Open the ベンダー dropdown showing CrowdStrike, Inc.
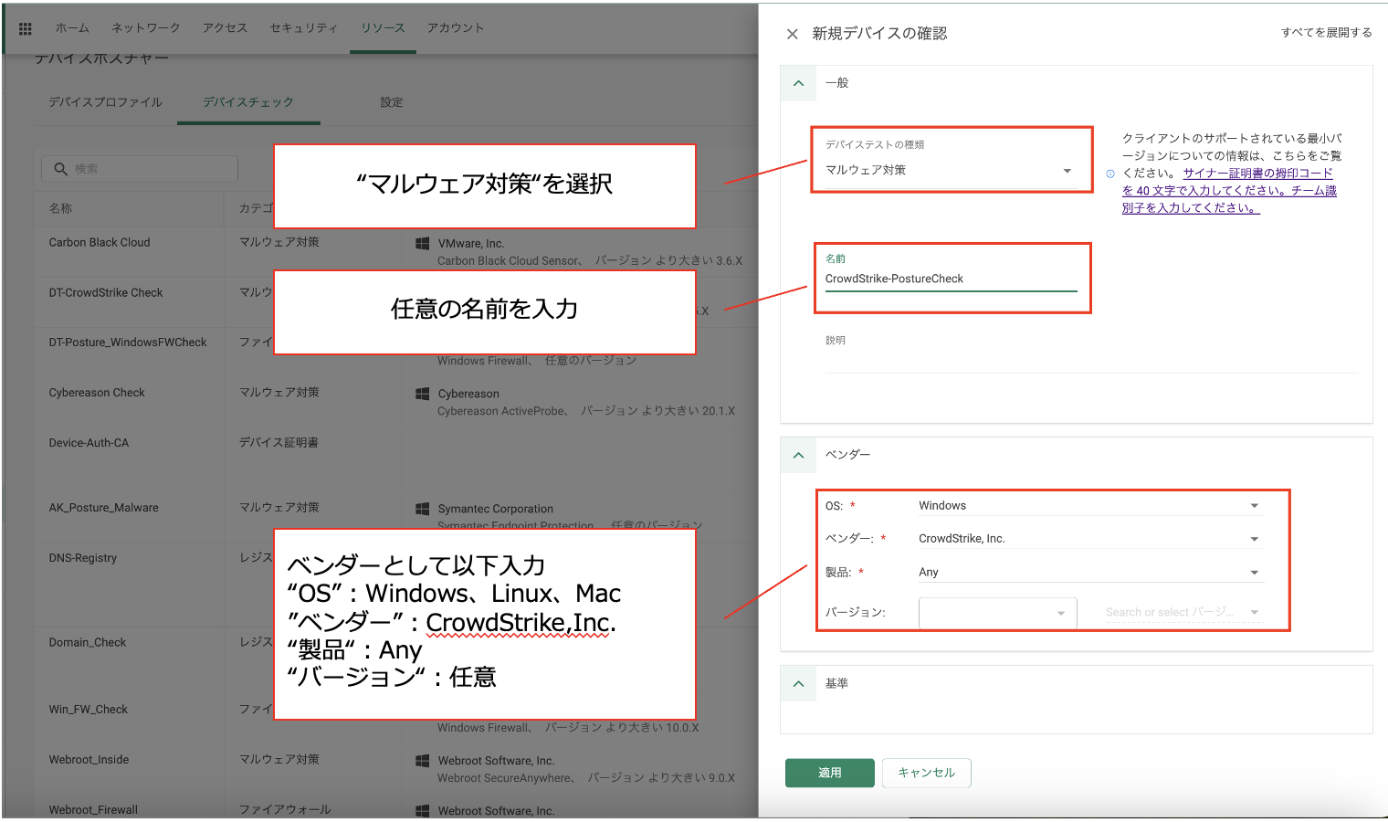This screenshot has width=1388, height=822. click(1090, 539)
